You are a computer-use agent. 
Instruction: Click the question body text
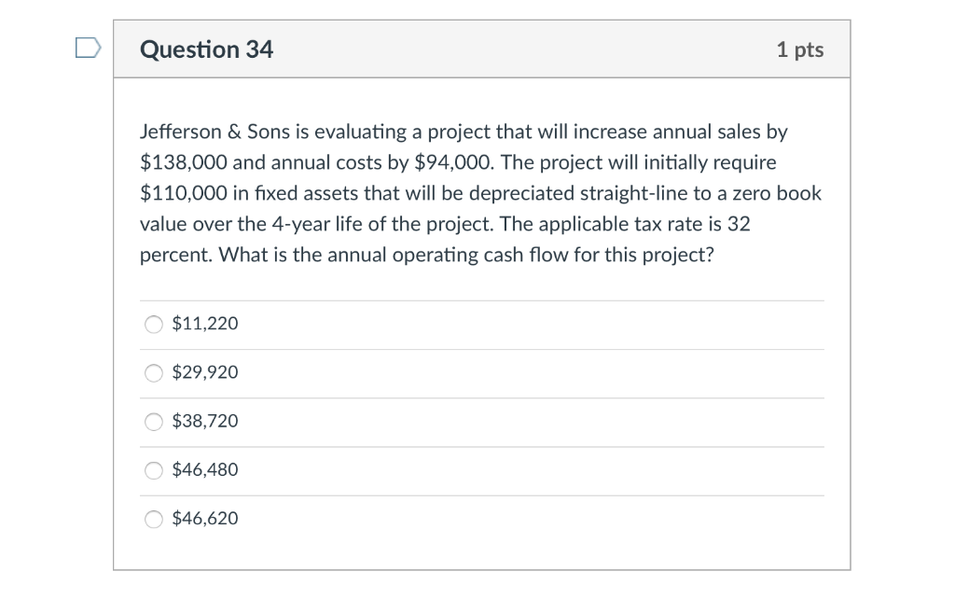pos(479,192)
